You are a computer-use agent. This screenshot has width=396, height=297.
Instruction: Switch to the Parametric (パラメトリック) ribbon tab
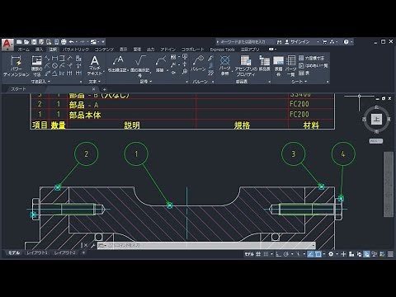pyautogui.click(x=76, y=49)
